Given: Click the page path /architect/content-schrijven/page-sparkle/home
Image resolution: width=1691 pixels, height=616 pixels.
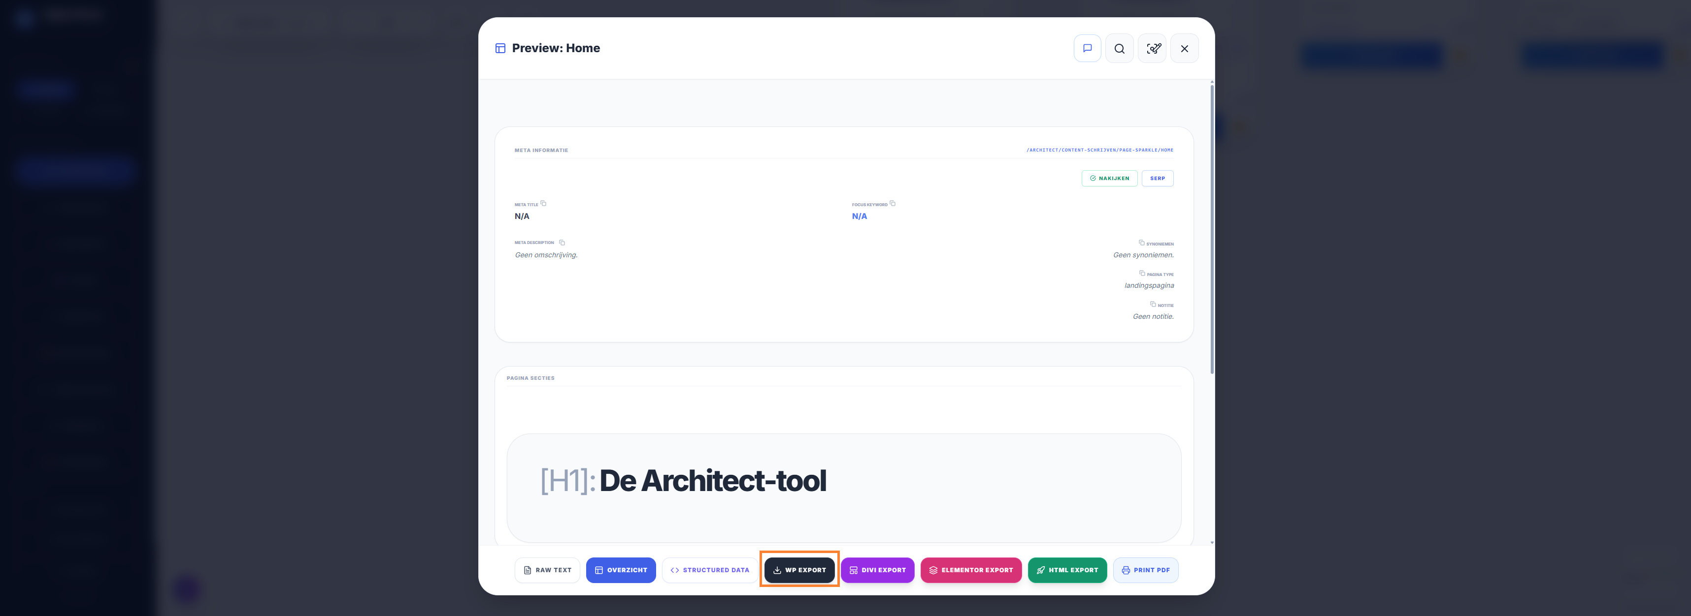Looking at the screenshot, I should coord(1099,150).
